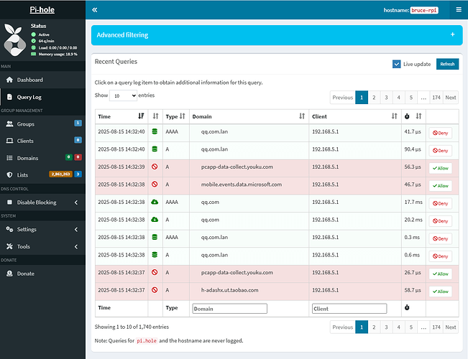Deny the first qq.com.lan AAAA query
The width and height of the screenshot is (468, 359).
pos(439,133)
